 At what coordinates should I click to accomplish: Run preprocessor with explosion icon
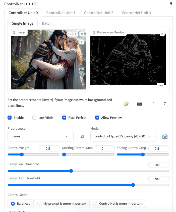point(82,137)
